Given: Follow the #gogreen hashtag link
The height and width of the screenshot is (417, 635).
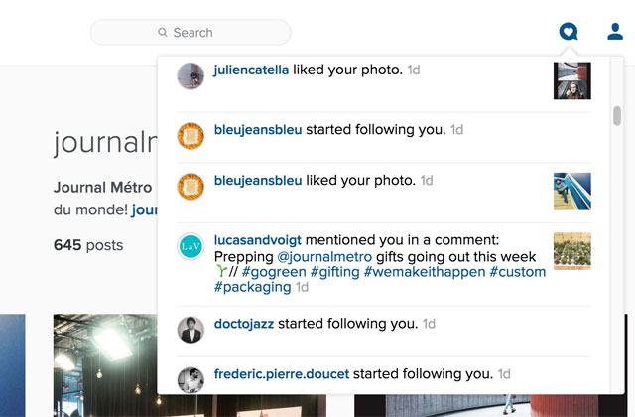Looking at the screenshot, I should 274,272.
